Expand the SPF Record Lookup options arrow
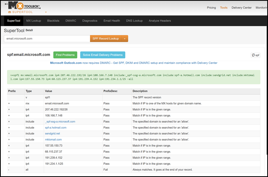Viewport: 268px width, 177px height. coord(125,39)
